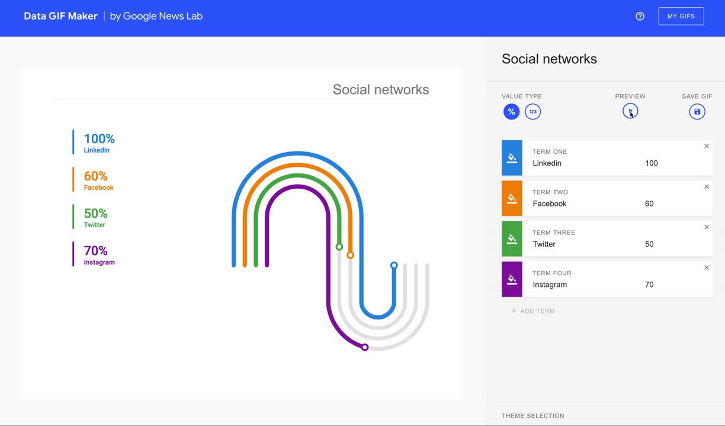The height and width of the screenshot is (426, 725).
Task: Click the orange line endpoint marker
Action: (350, 255)
